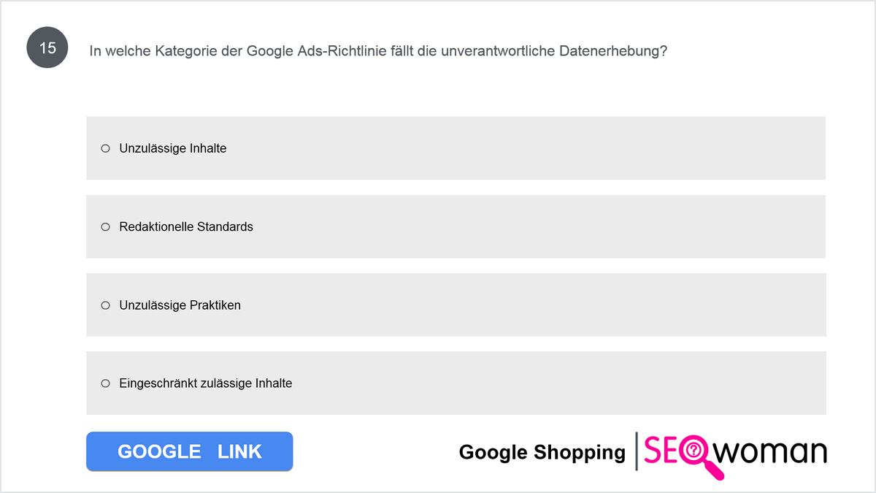Click the Google Shopping label
This screenshot has height=493, width=876.
click(x=542, y=452)
